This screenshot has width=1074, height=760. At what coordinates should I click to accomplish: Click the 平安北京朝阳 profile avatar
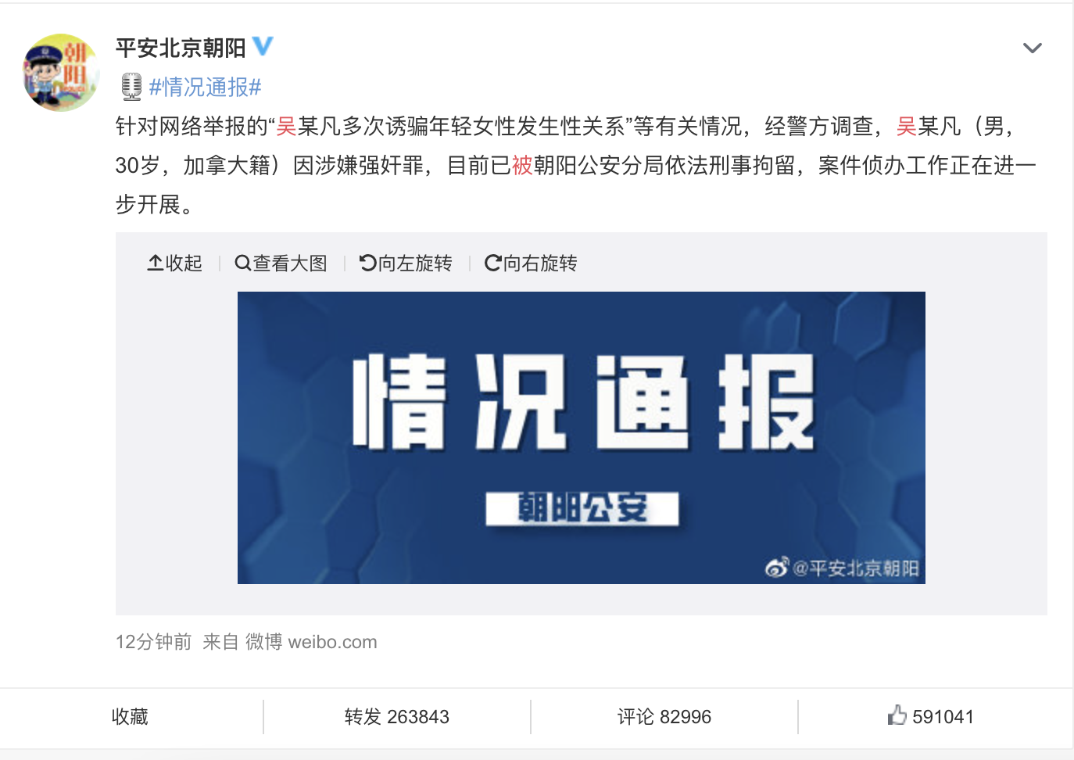(x=61, y=72)
